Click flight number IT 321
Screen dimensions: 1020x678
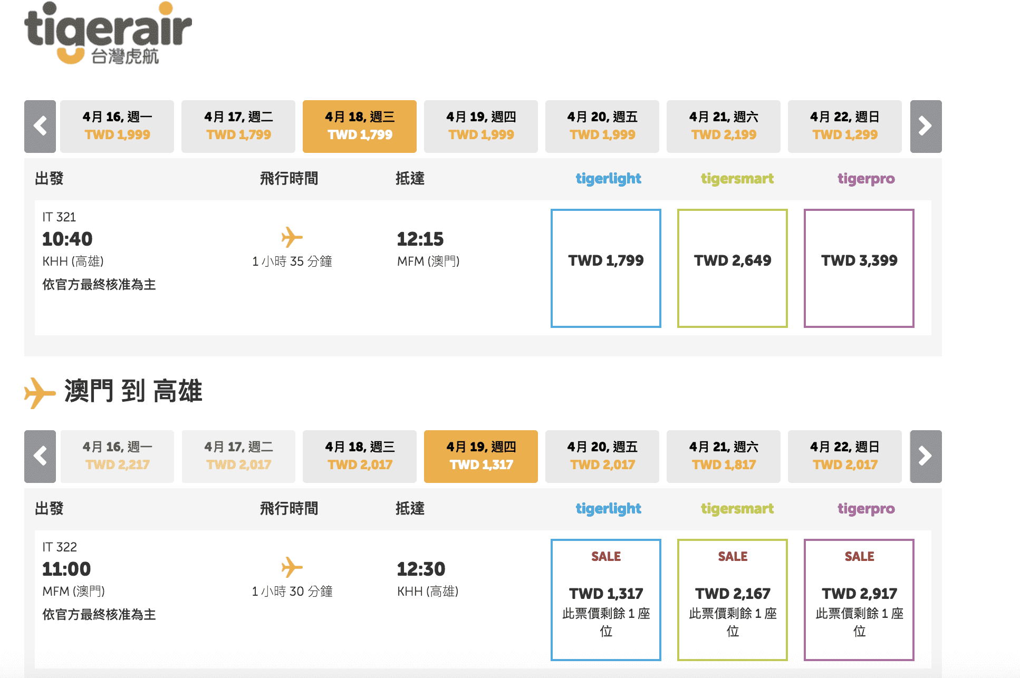[59, 217]
